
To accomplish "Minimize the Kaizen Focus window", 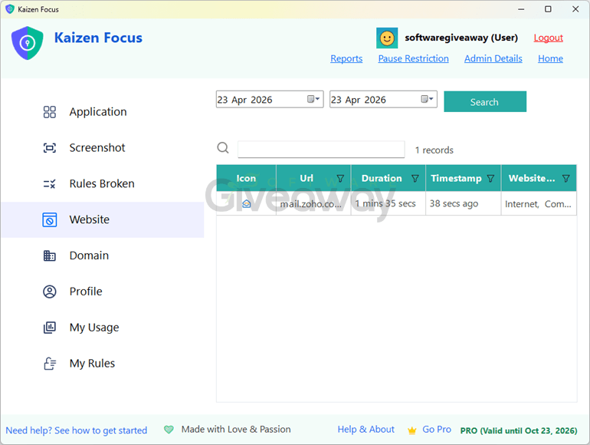I will point(521,9).
